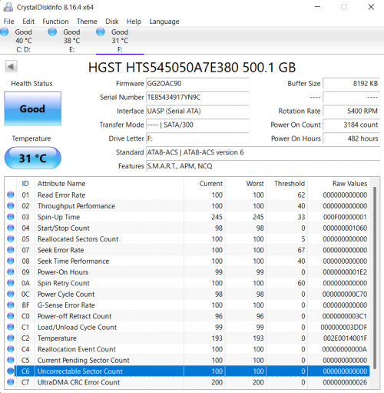This screenshot has width=384, height=393.
Task: Click the status orb for Current Pending Sector Count
Action: [11, 360]
